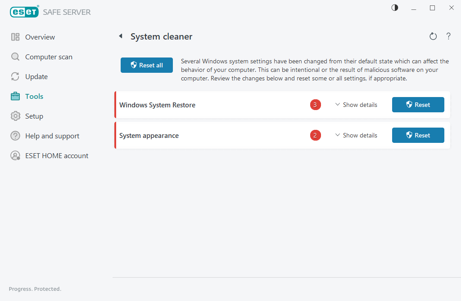
Task: Open the Overview section
Action: (40, 37)
